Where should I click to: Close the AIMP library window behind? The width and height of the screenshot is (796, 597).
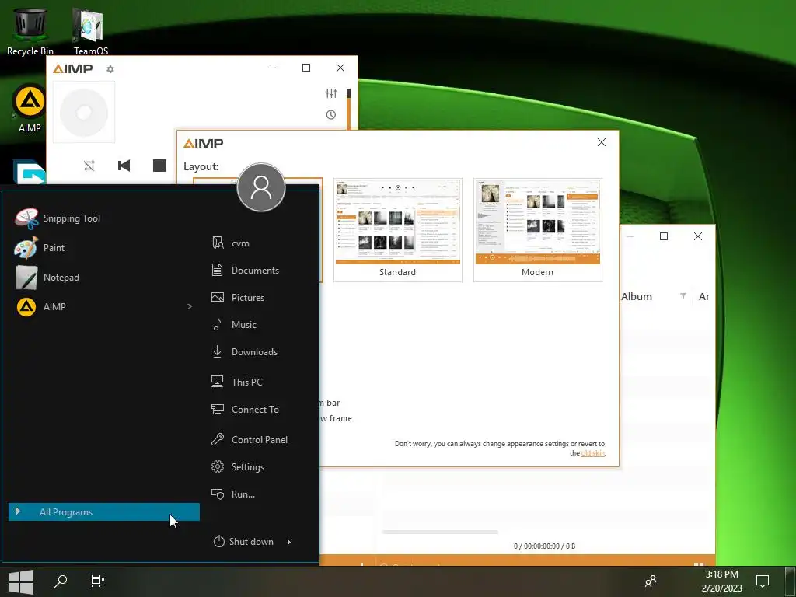click(x=698, y=236)
